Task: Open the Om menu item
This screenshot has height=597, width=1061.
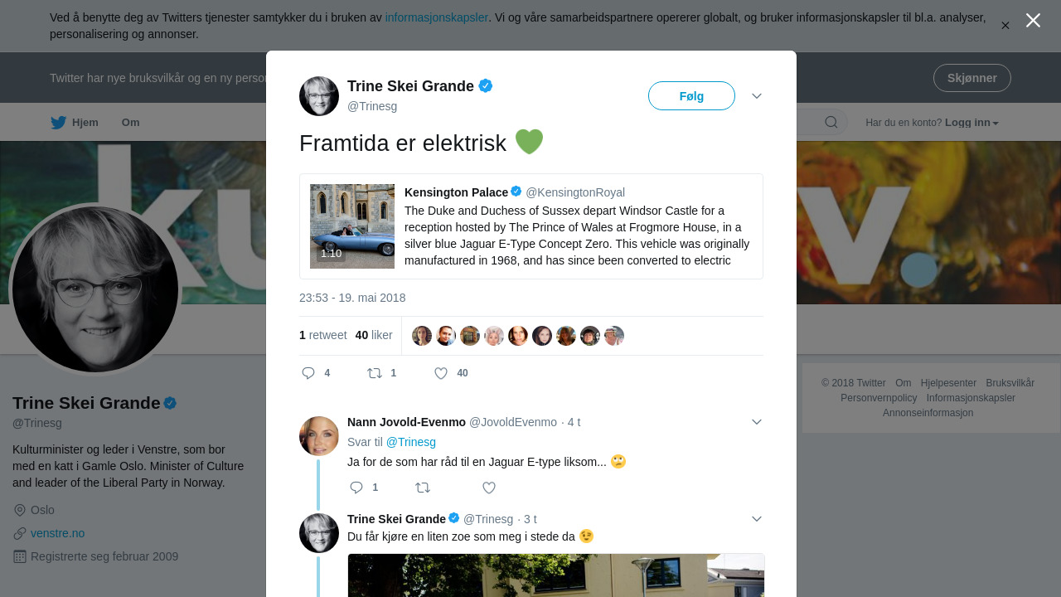Action: (130, 123)
